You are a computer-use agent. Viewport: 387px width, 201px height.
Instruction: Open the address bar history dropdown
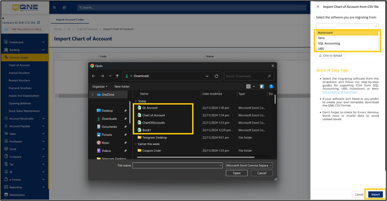pyautogui.click(x=207, y=76)
